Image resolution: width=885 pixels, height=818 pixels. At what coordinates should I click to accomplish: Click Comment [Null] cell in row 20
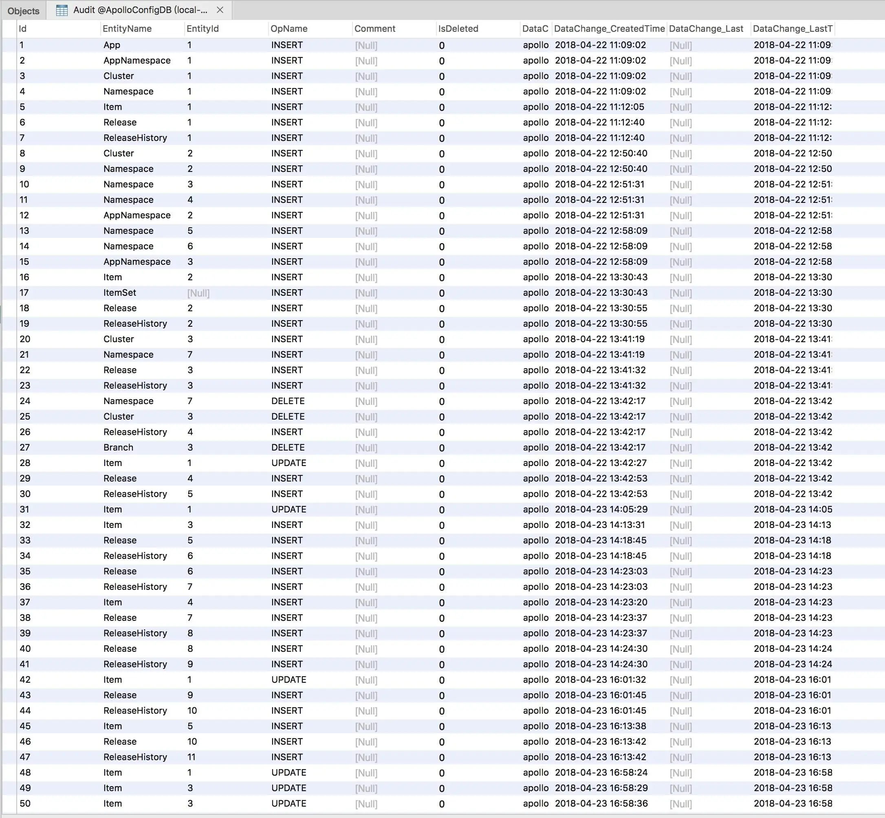point(366,339)
